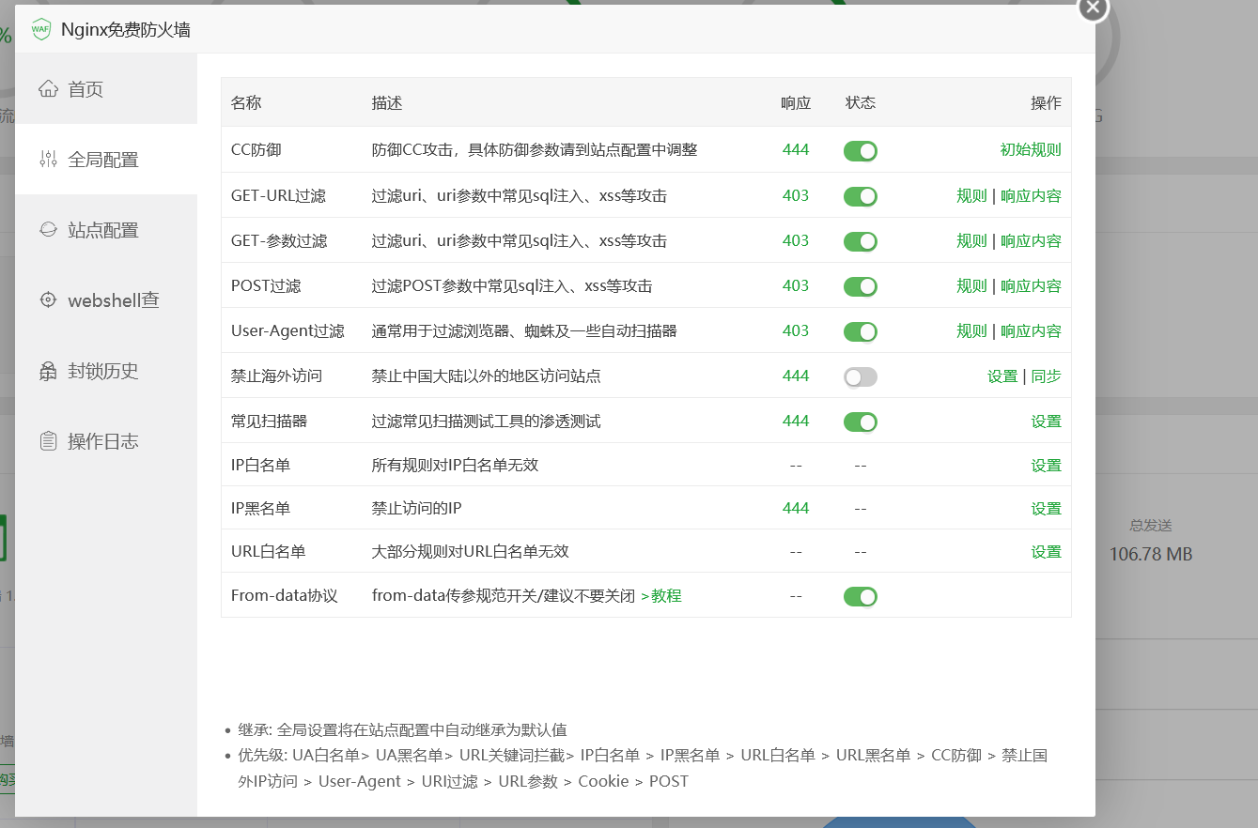Click the sliders icon beside 全局配置
1258x828 pixels.
[x=48, y=160]
